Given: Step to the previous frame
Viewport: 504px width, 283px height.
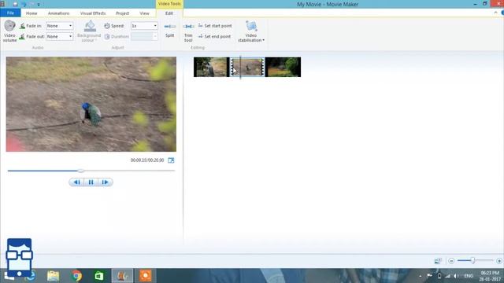Looking at the screenshot, I should pyautogui.click(x=76, y=182).
